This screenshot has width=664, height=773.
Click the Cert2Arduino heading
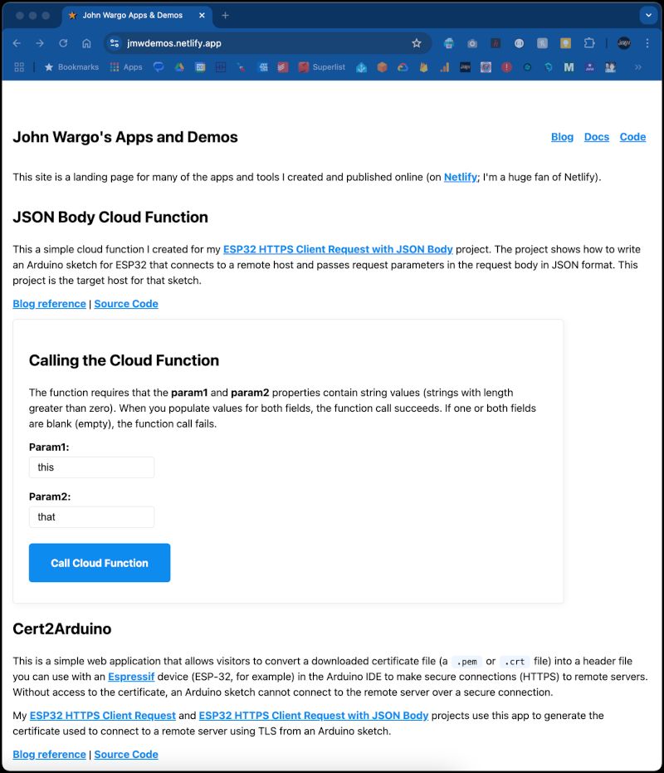pyautogui.click(x=62, y=629)
